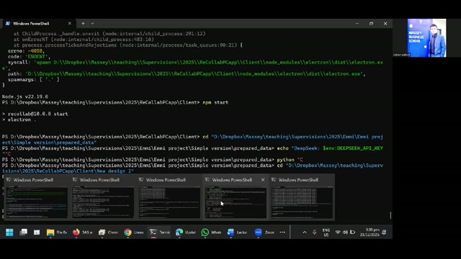The width and height of the screenshot is (461, 259).
Task: Select the Windows PowerShell terminal tab
Action: click(38, 24)
